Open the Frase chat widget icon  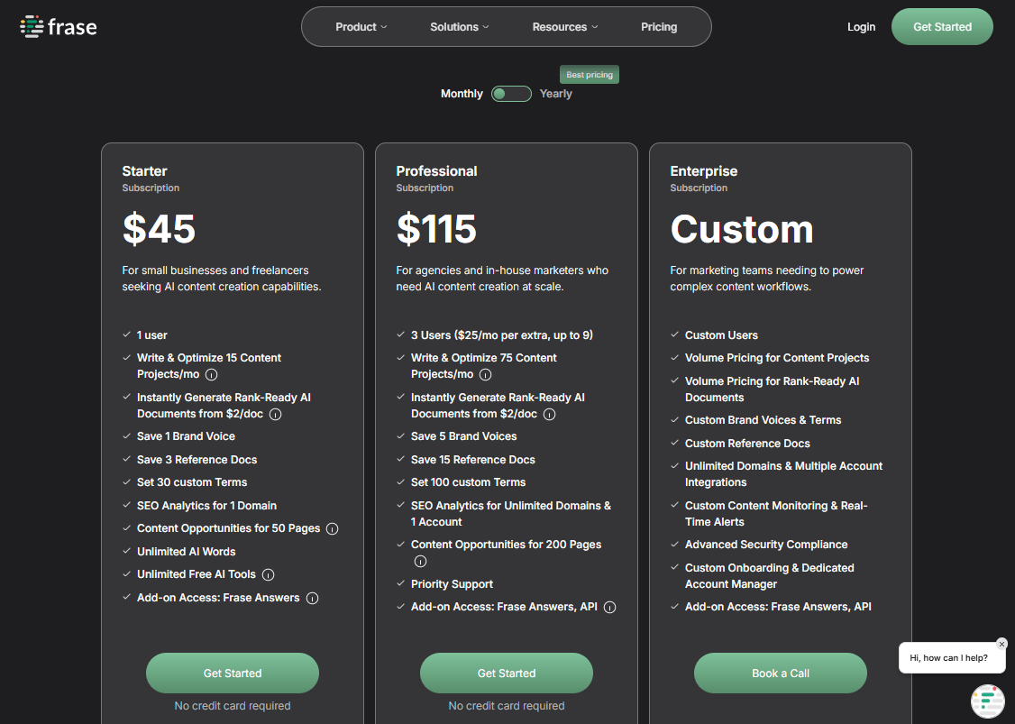[x=988, y=701]
